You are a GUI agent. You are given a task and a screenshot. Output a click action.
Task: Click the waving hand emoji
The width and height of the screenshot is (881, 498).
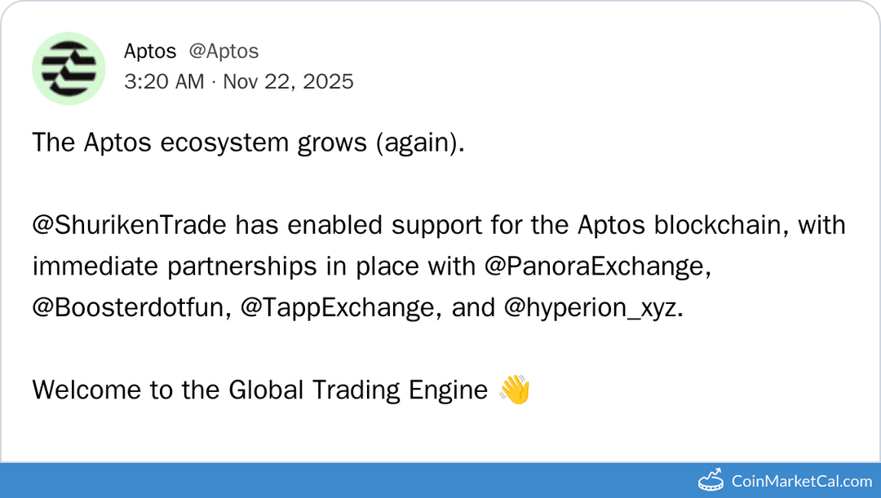514,390
